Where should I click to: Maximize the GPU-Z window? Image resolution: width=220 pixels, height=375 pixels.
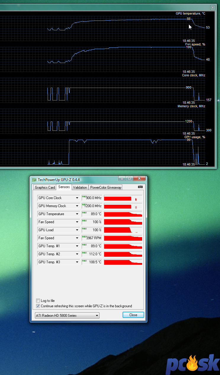pos(129,179)
